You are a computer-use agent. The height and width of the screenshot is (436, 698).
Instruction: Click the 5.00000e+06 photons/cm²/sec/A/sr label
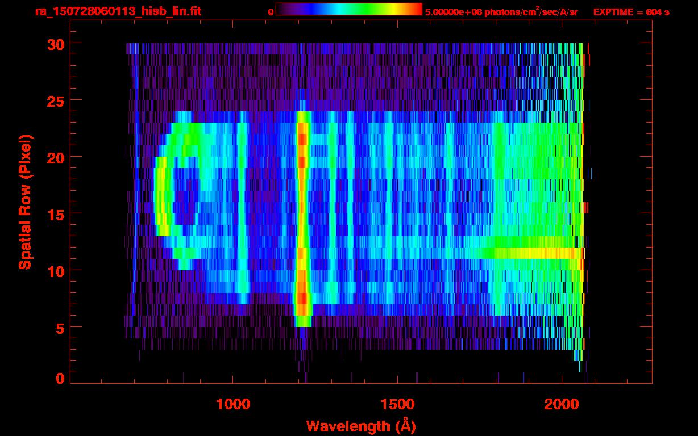(501, 11)
